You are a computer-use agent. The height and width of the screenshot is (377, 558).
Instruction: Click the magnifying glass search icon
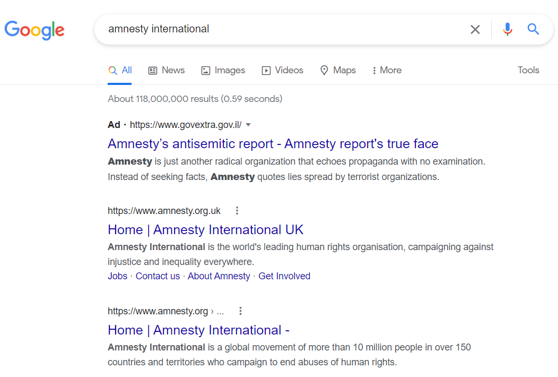[x=533, y=29]
